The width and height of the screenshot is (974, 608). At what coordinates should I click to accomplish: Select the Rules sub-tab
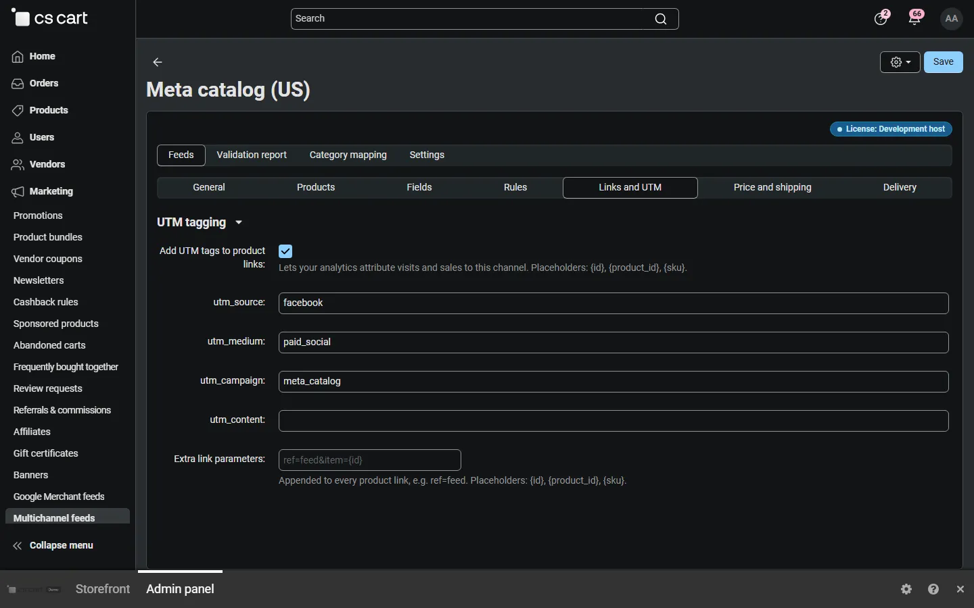[515, 188]
